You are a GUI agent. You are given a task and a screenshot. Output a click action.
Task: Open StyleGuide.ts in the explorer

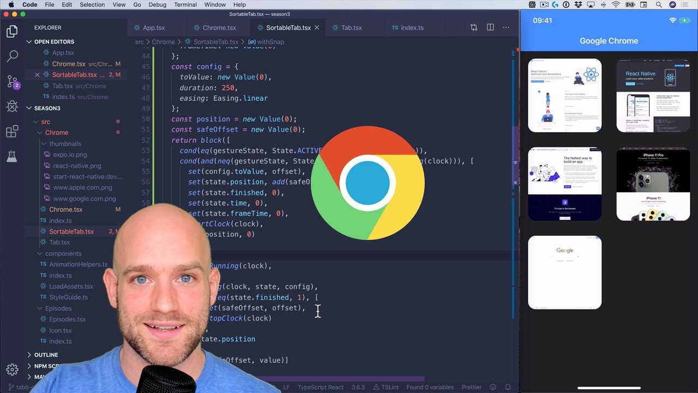[68, 297]
